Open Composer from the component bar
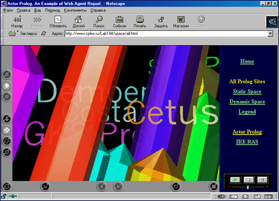The height and width of the screenshot is (201, 279). 269,197
